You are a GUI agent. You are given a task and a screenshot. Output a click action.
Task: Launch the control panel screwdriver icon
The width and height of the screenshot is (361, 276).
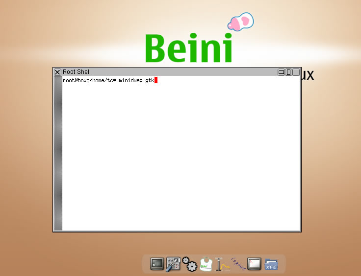[173, 264]
